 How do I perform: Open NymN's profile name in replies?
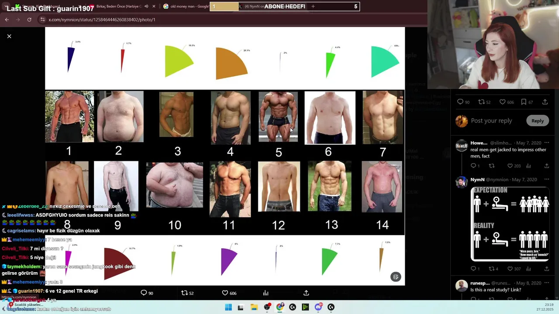477,180
